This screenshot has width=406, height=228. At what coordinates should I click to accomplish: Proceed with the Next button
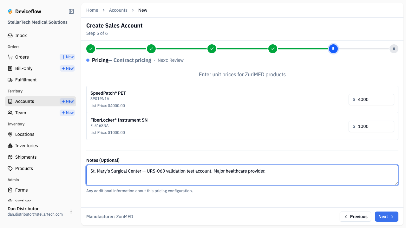click(387, 217)
